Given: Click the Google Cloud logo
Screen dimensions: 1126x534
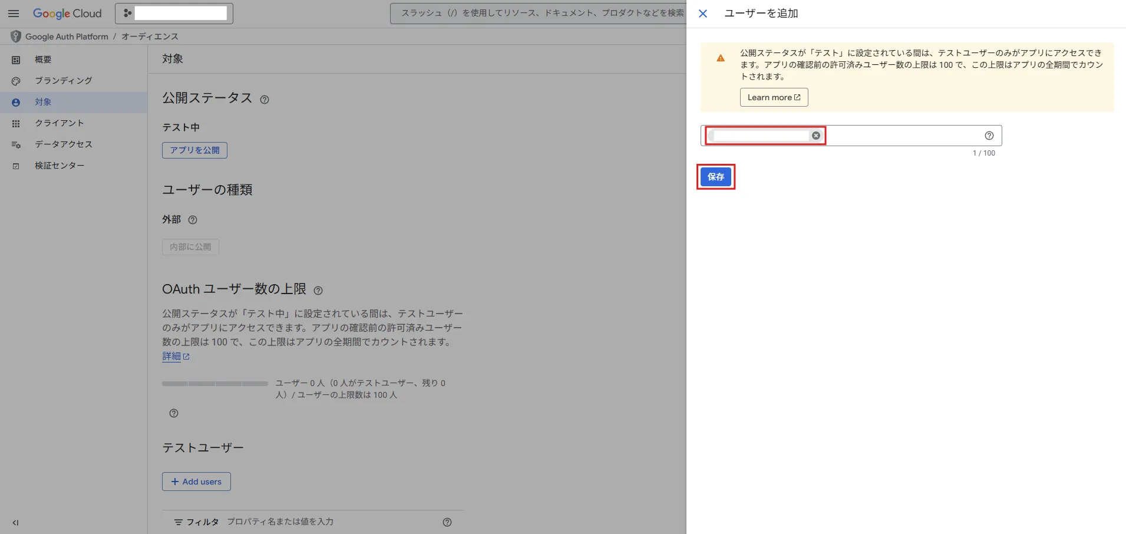Looking at the screenshot, I should coord(67,14).
